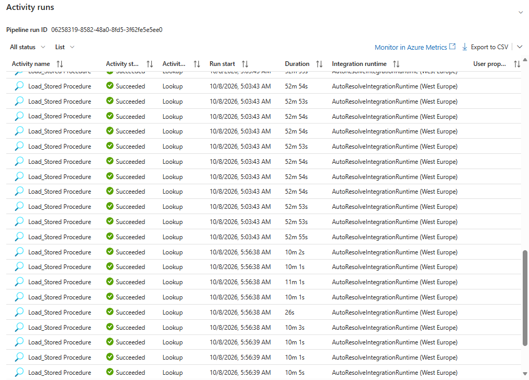The image size is (529, 380).
Task: Sort by the User properties column
Action: pos(517,64)
